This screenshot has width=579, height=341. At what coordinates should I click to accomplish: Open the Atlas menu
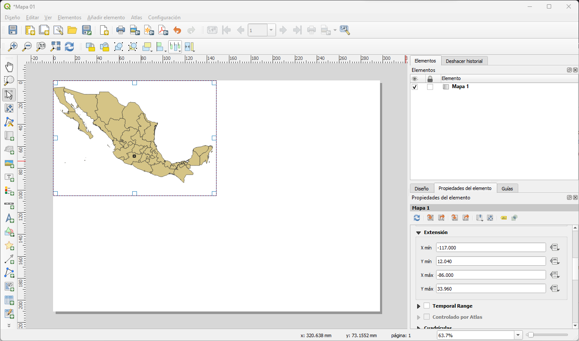pyautogui.click(x=137, y=18)
